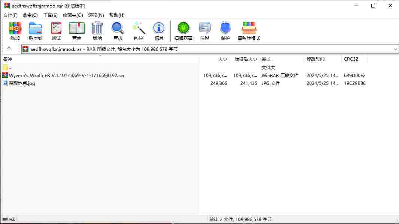Click the WinRAR title bar app icon
The image size is (399, 224).
(7, 6)
